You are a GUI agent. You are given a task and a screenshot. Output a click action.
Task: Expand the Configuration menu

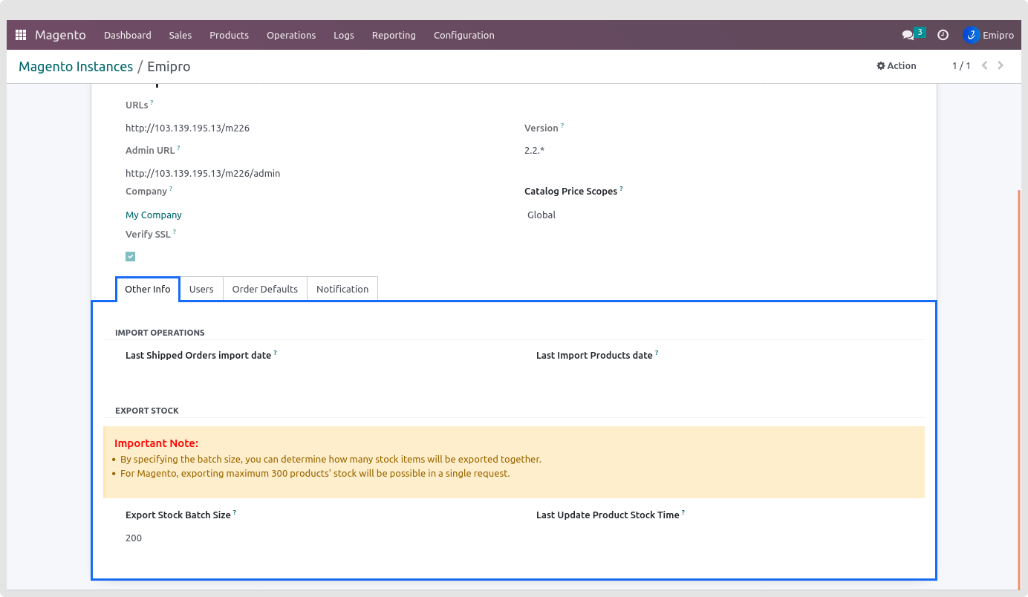click(x=463, y=35)
